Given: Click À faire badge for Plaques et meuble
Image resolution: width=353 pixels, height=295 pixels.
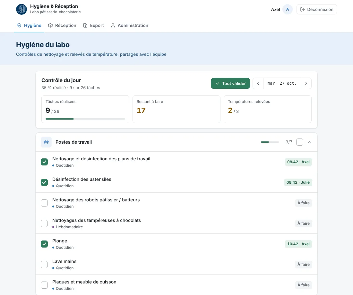Looking at the screenshot, I should 304,285.
